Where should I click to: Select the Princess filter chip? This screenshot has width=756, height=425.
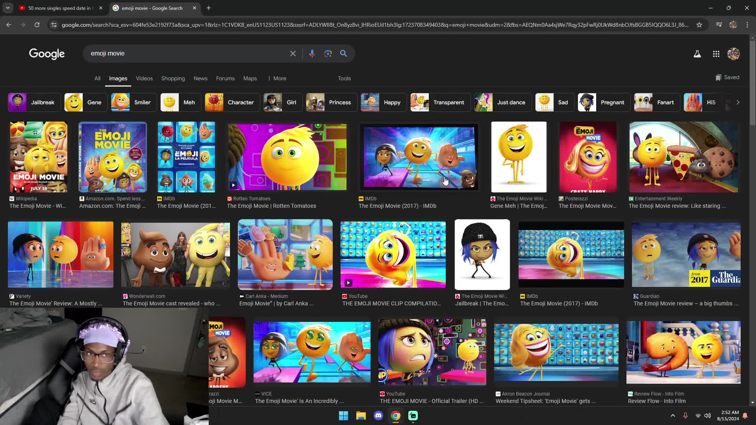pos(331,102)
